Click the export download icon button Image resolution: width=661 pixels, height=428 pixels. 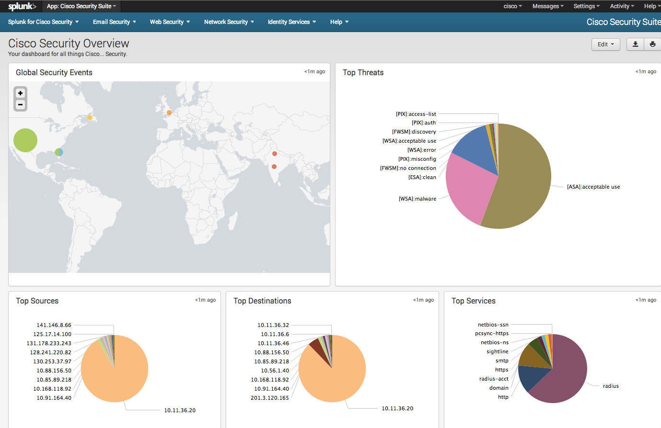[635, 45]
